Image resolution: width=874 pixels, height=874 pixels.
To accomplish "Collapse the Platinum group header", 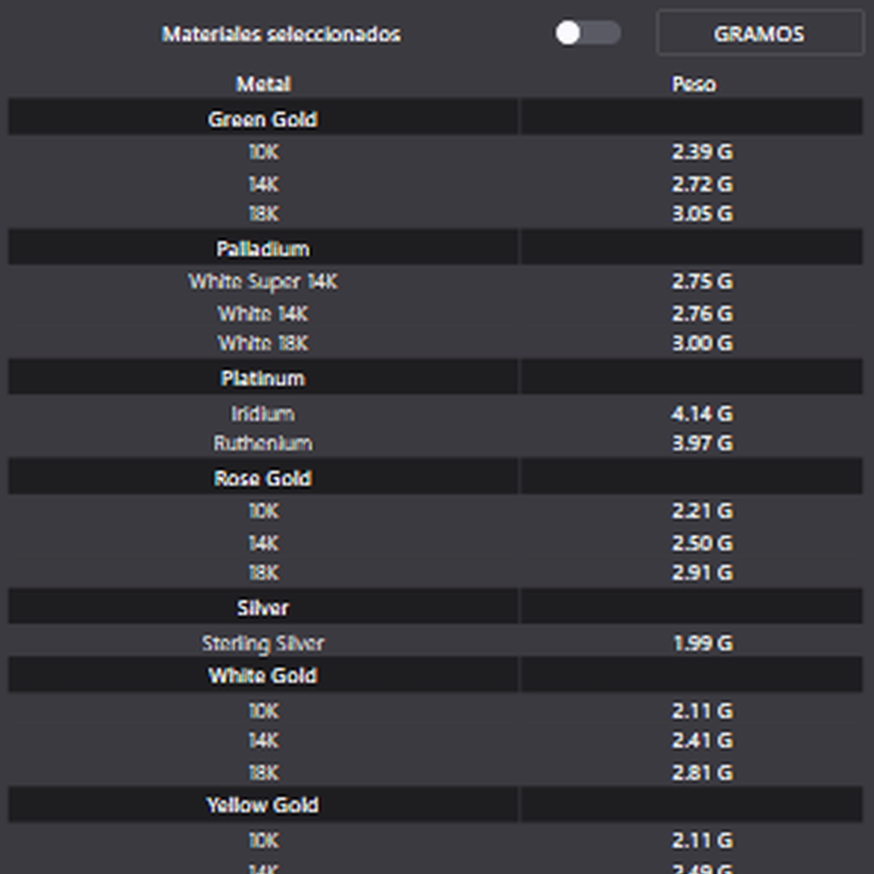I will (x=435, y=376).
